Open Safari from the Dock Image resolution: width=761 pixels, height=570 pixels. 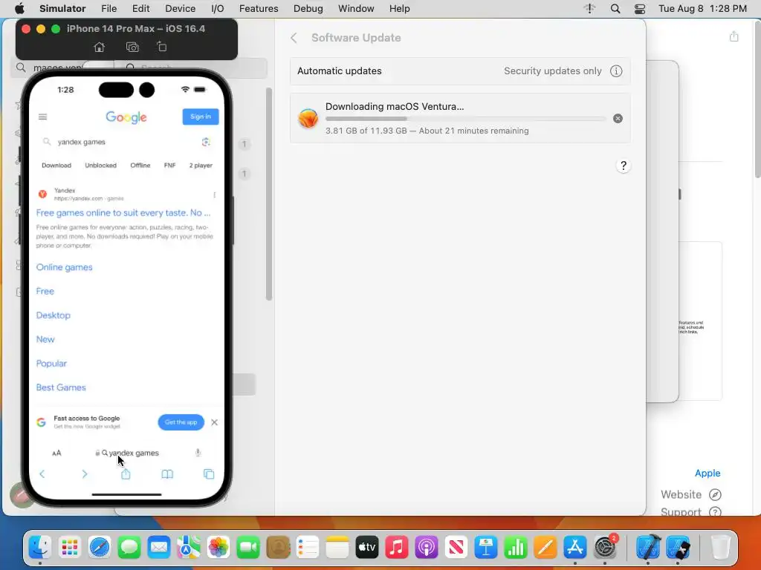pyautogui.click(x=100, y=548)
